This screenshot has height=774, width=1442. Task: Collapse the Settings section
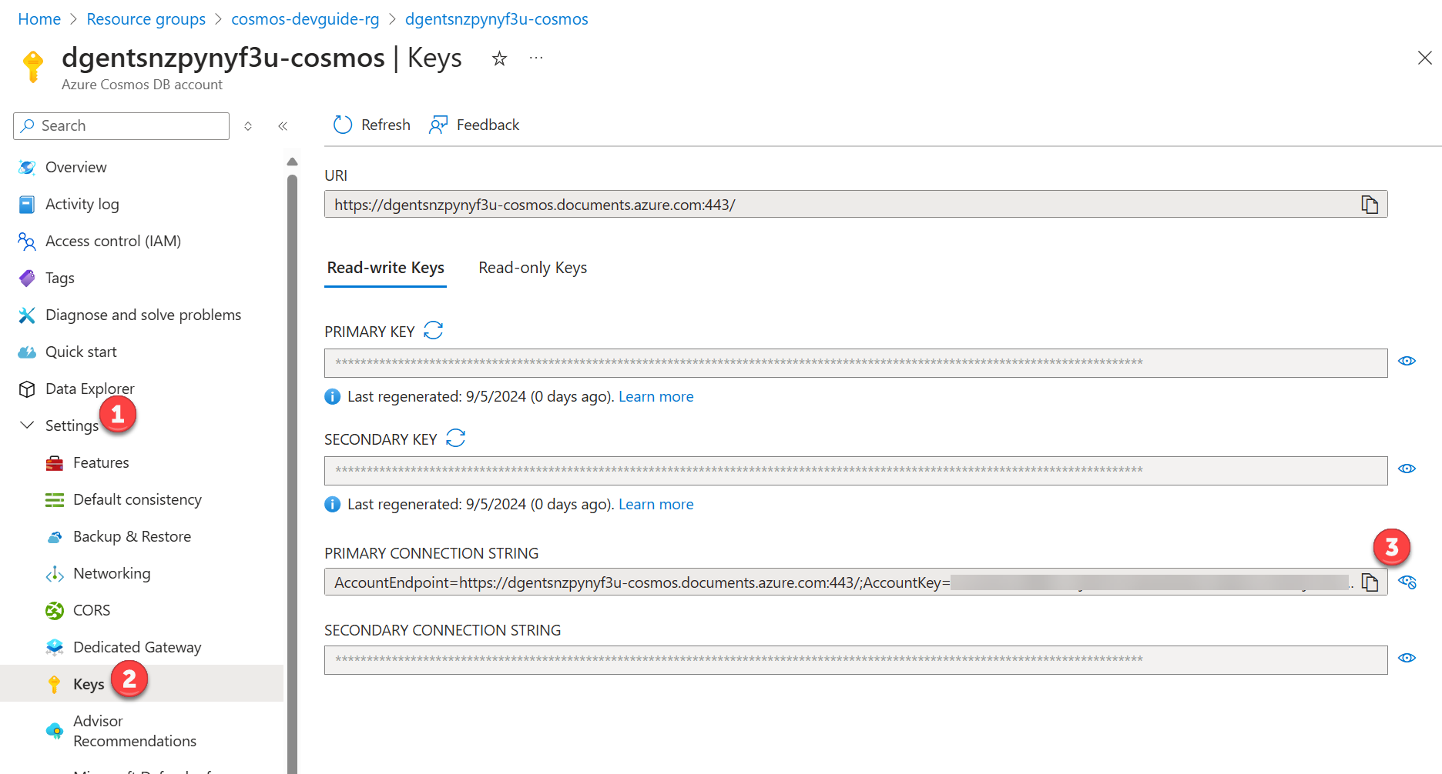click(x=27, y=425)
